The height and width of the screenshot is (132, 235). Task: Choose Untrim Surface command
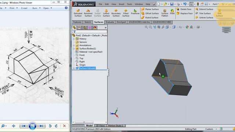point(204,18)
